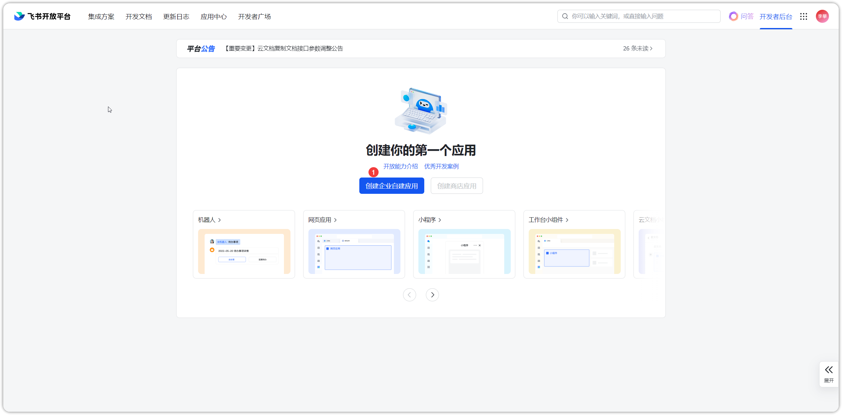This screenshot has height=415, width=842.
Task: Click the search magnifier icon
Action: (x=565, y=16)
